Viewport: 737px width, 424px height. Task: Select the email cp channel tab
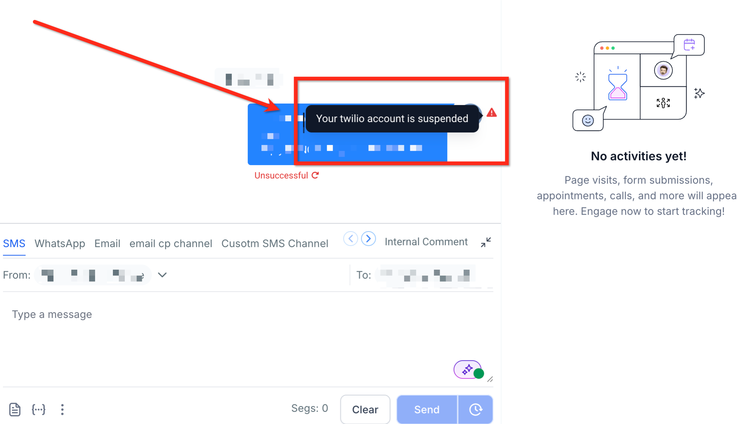(x=171, y=243)
